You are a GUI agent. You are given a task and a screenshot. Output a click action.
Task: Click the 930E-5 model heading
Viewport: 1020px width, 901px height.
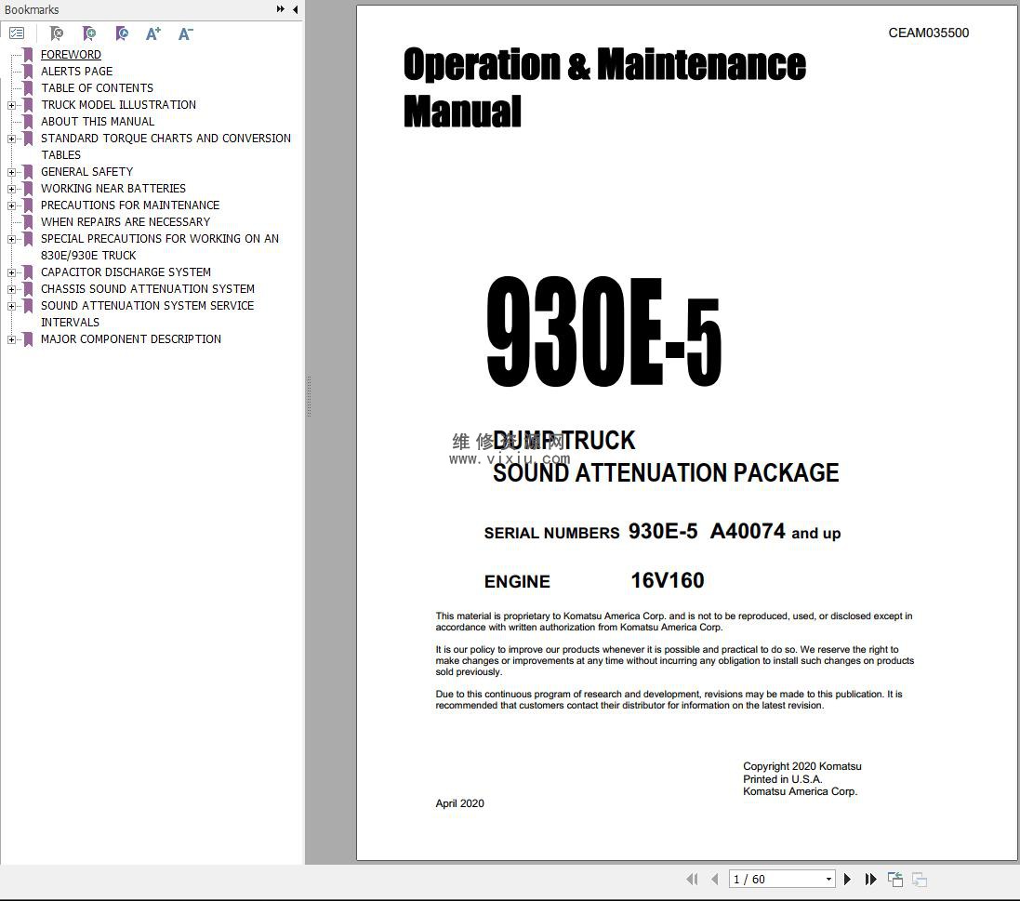coord(603,332)
